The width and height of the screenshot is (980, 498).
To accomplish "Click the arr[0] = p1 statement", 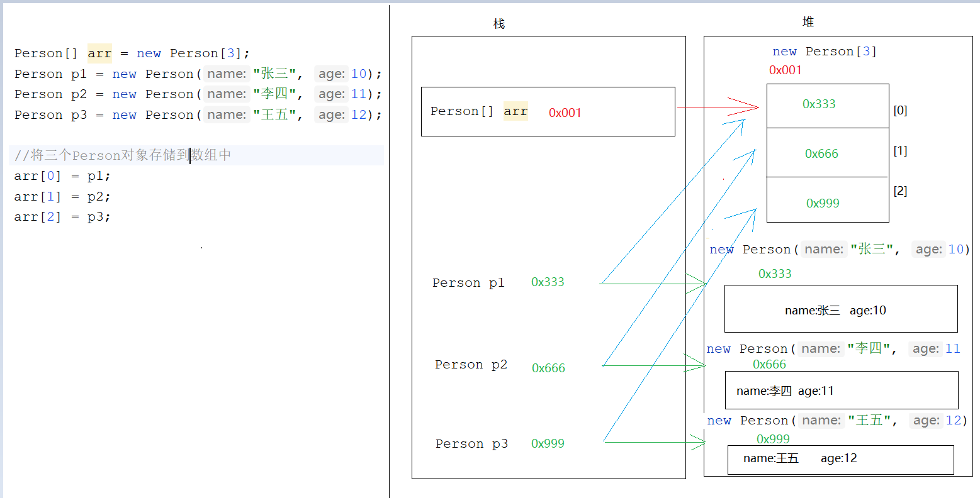I will 62,176.
